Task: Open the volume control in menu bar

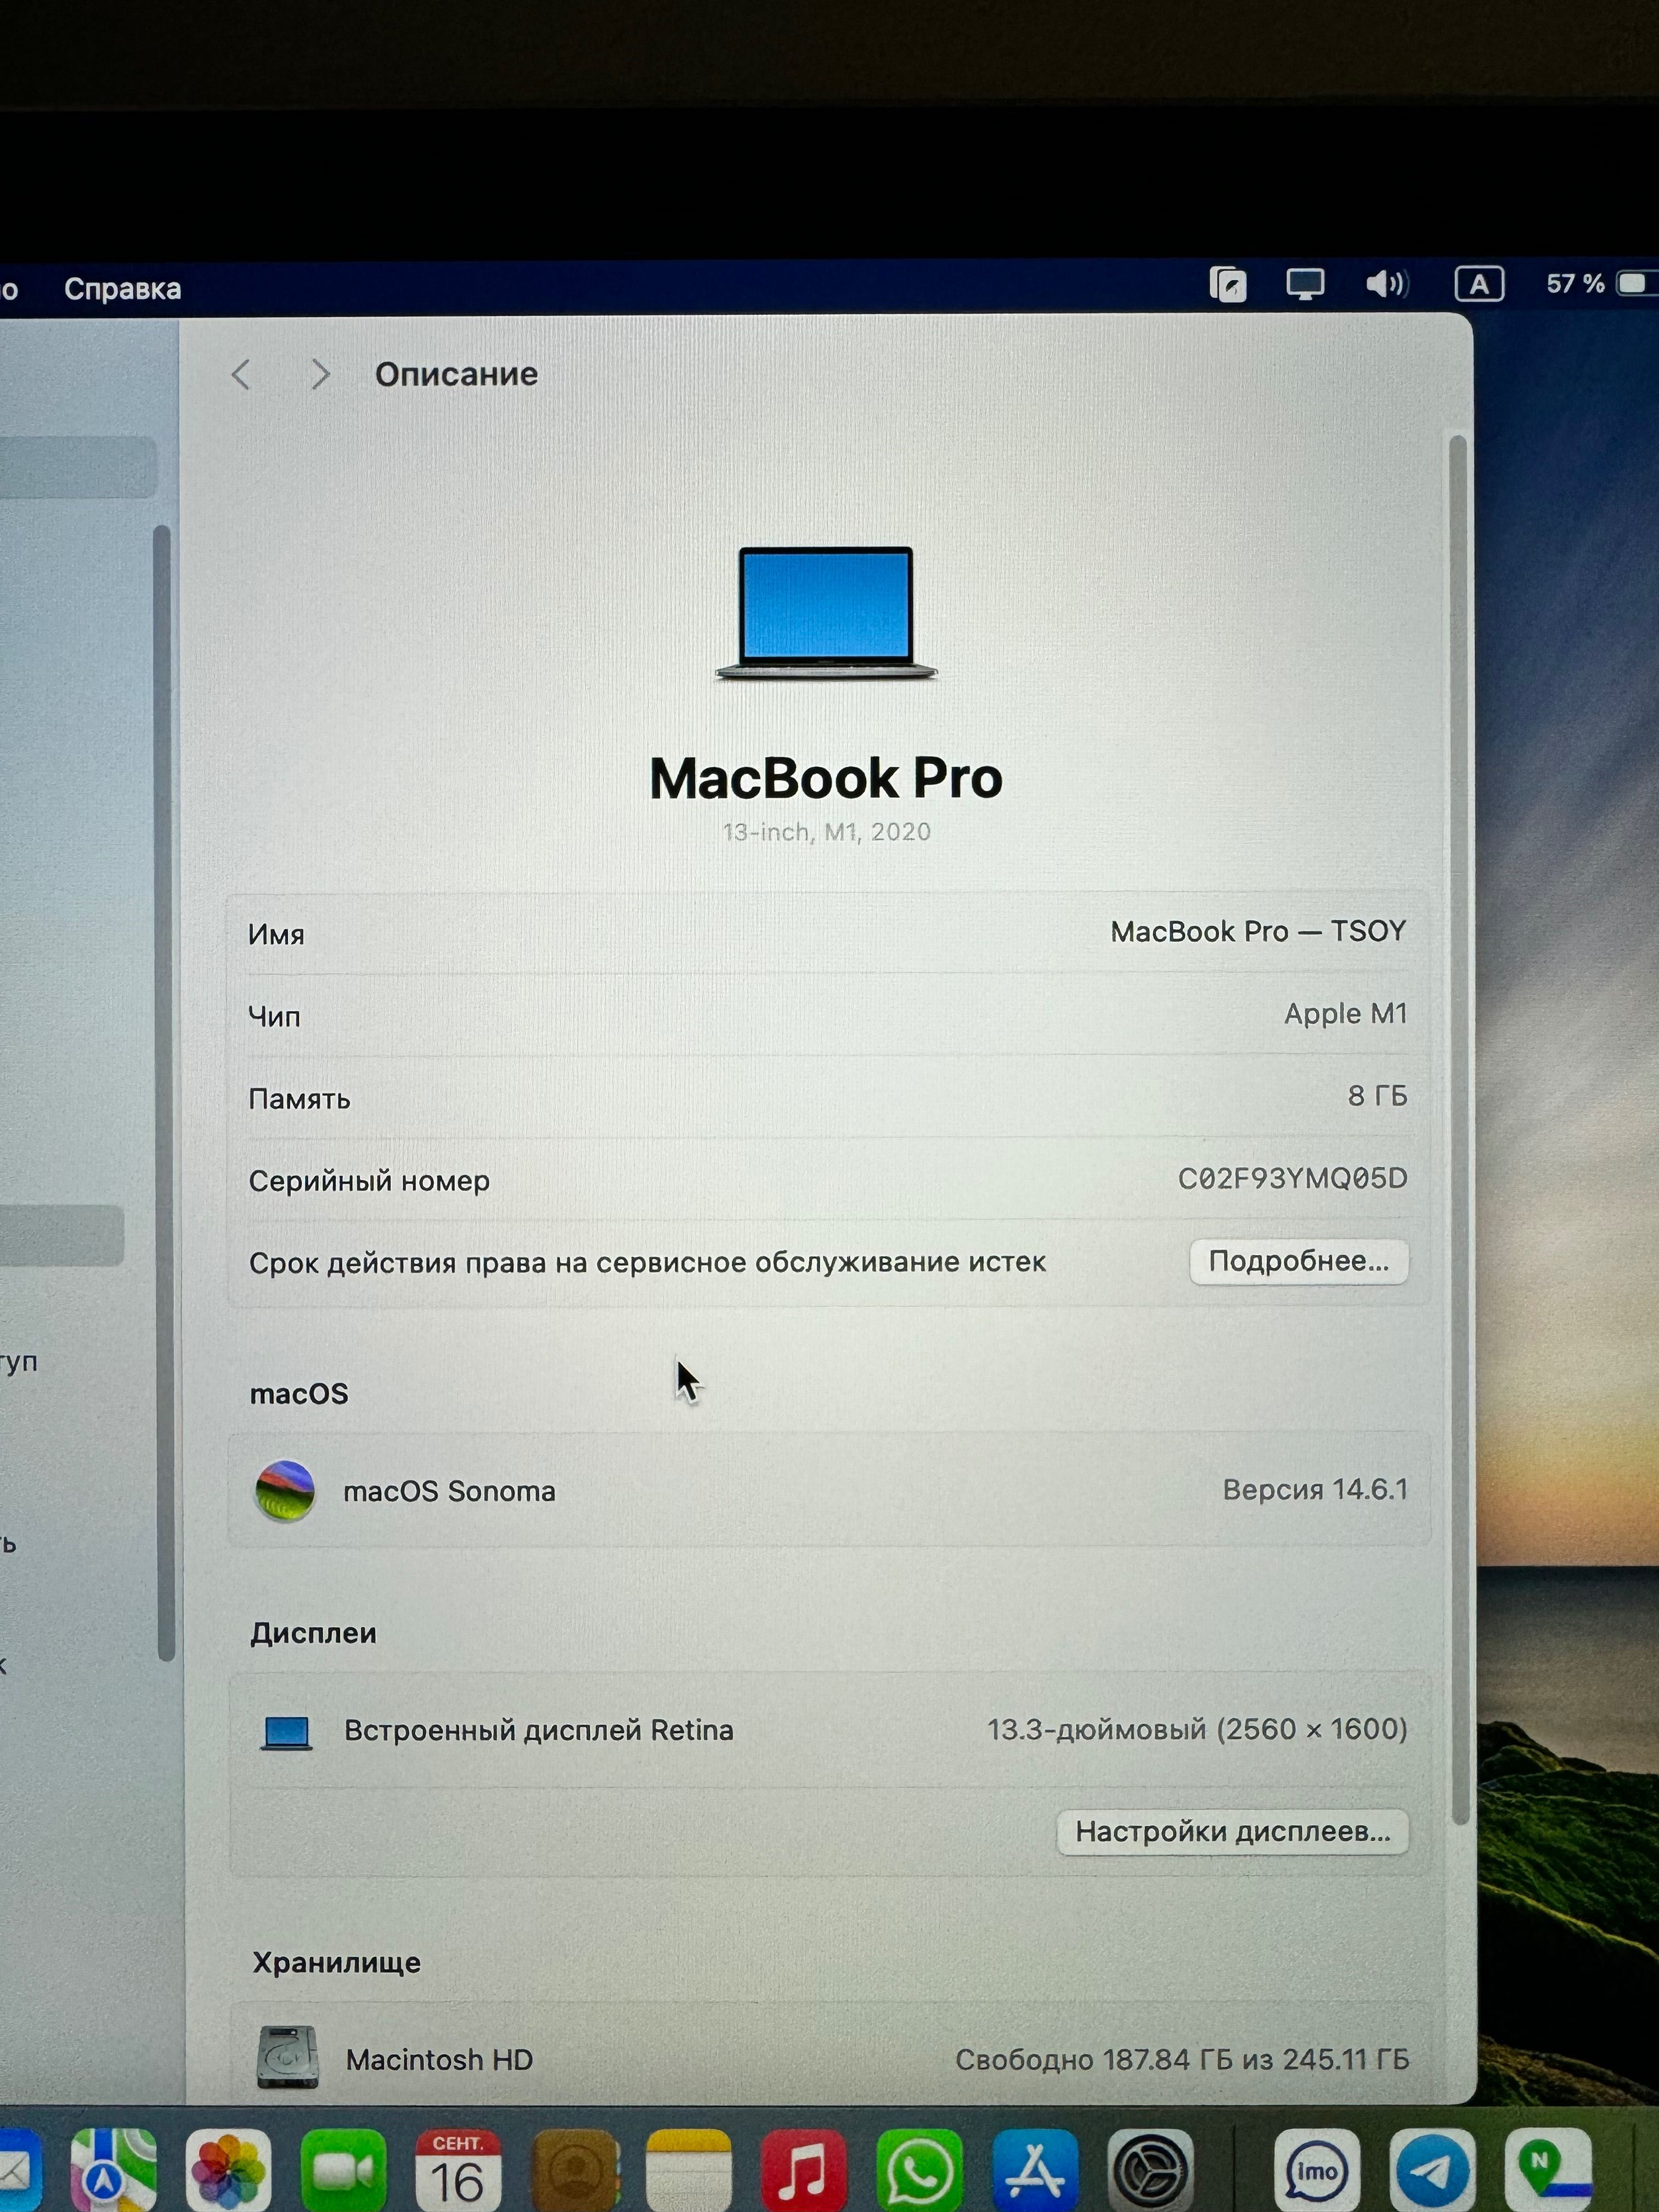Action: (1387, 285)
